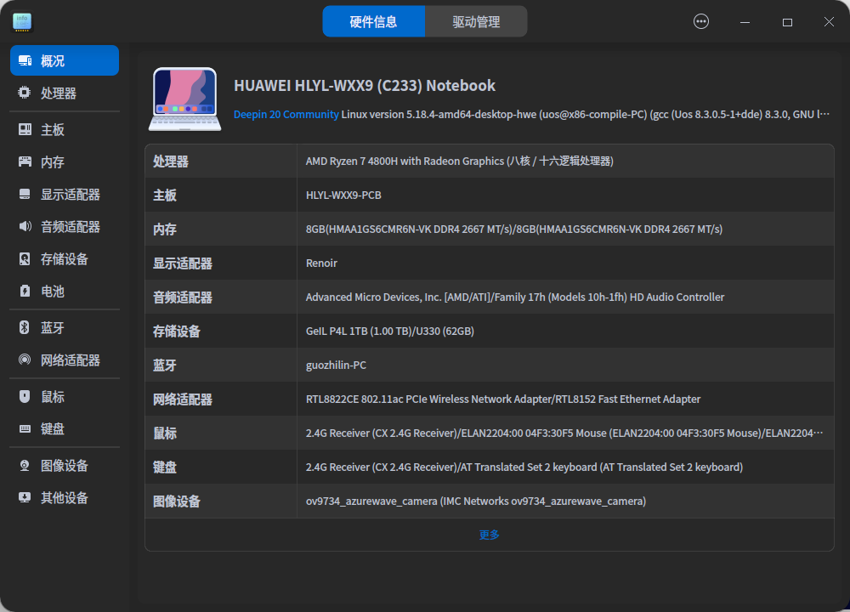Click 图像设备 row header in overview table
The image size is (850, 612).
click(x=177, y=501)
